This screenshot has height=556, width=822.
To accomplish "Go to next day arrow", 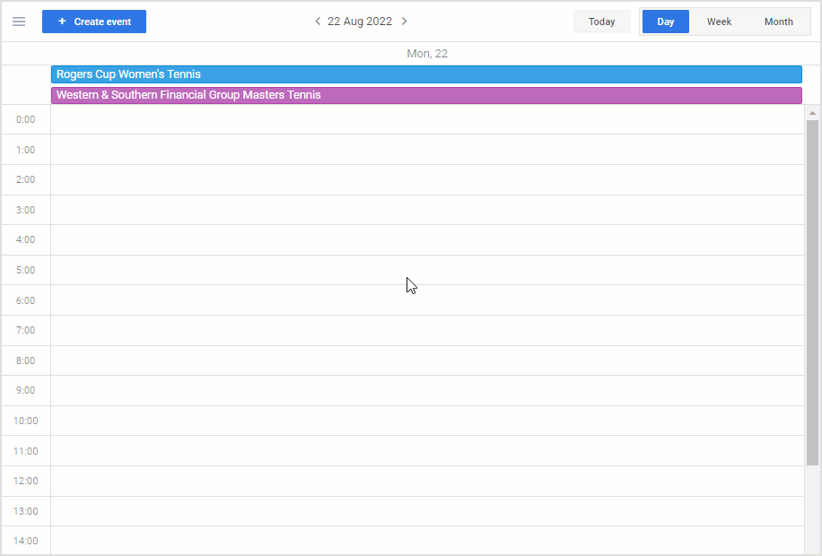I will [x=404, y=21].
